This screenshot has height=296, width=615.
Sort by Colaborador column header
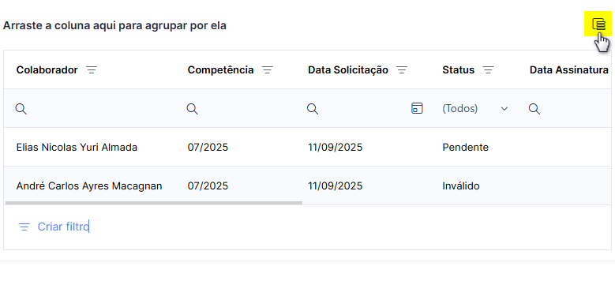[47, 70]
